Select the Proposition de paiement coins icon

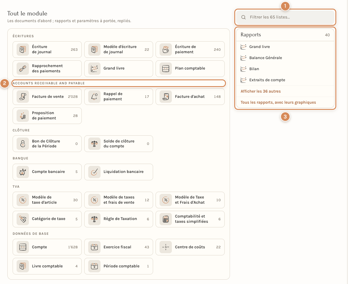(x=23, y=116)
